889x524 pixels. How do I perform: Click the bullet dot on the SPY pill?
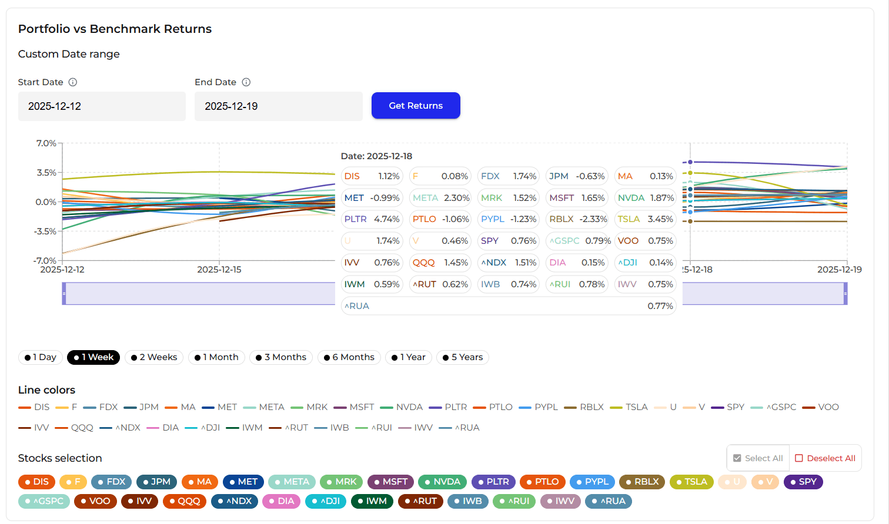[793, 482]
